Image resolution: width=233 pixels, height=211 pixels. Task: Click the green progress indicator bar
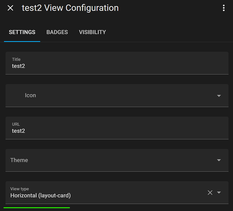[x=37, y=207]
